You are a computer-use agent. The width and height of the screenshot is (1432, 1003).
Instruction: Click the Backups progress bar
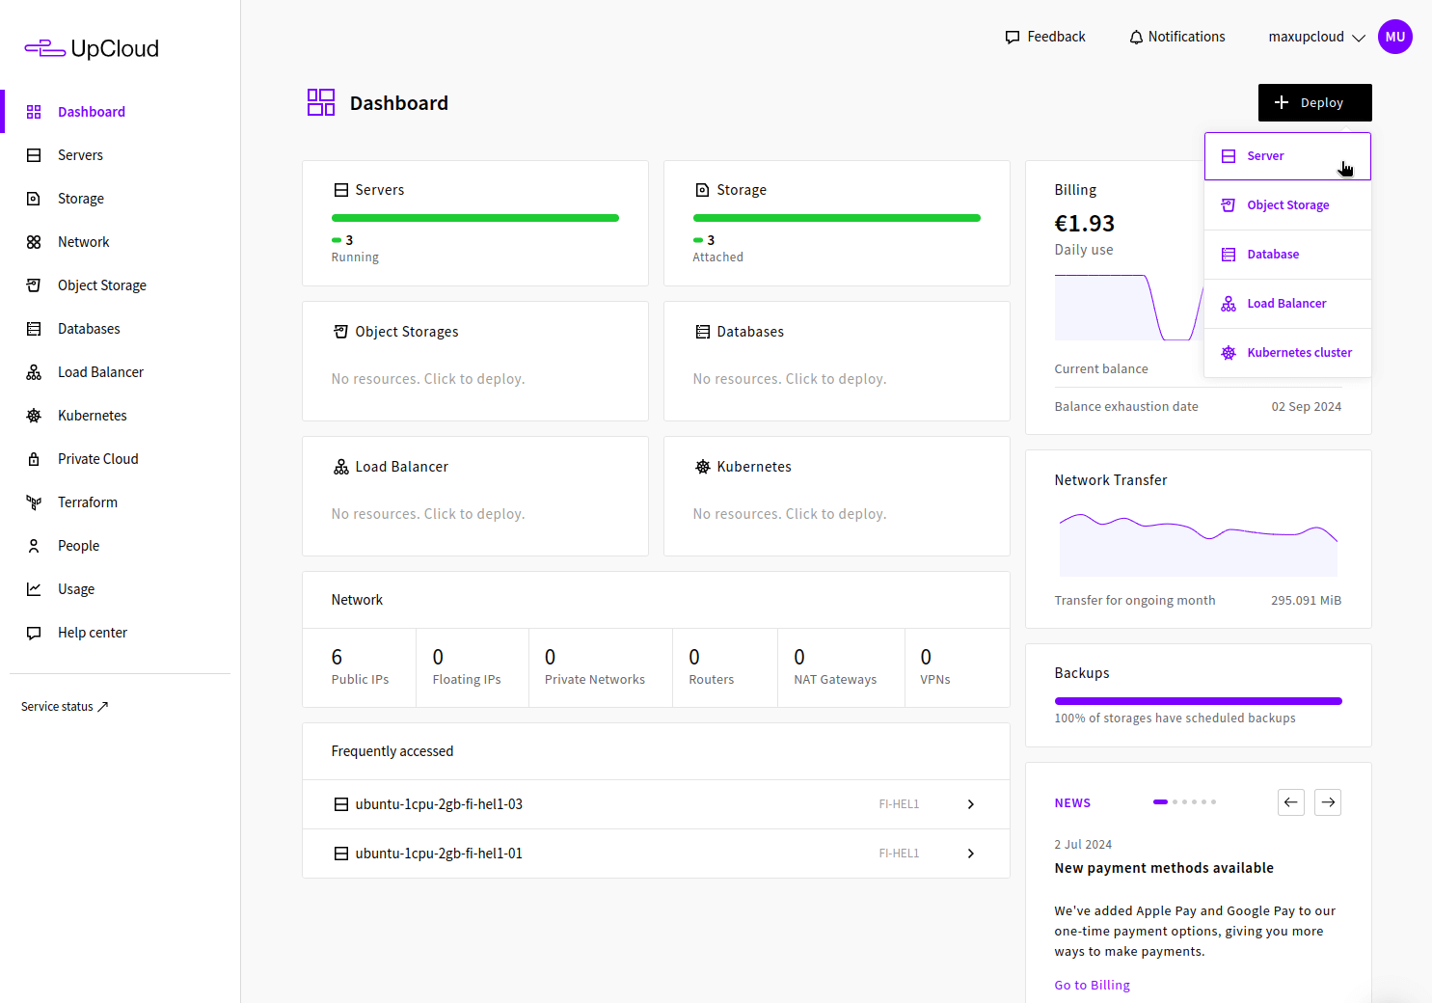[x=1198, y=701]
